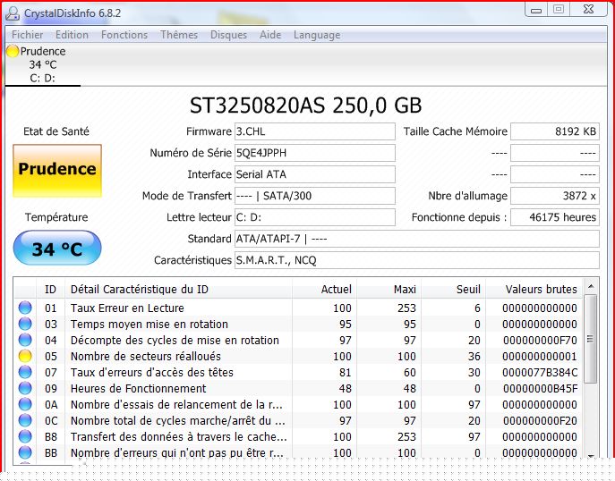This screenshot has width=615, height=481.
Task: Click the ID column header
Action: pyautogui.click(x=51, y=290)
